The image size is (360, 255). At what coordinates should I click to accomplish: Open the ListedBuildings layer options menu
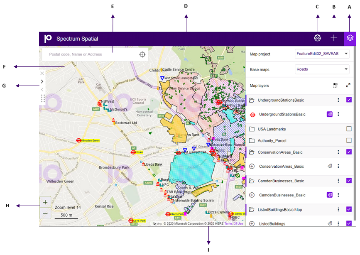pos(338,223)
